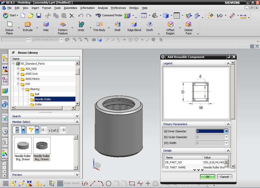This screenshot has height=188, width=260.
Task: Open the Assemblies menu
Action: [x=70, y=8]
